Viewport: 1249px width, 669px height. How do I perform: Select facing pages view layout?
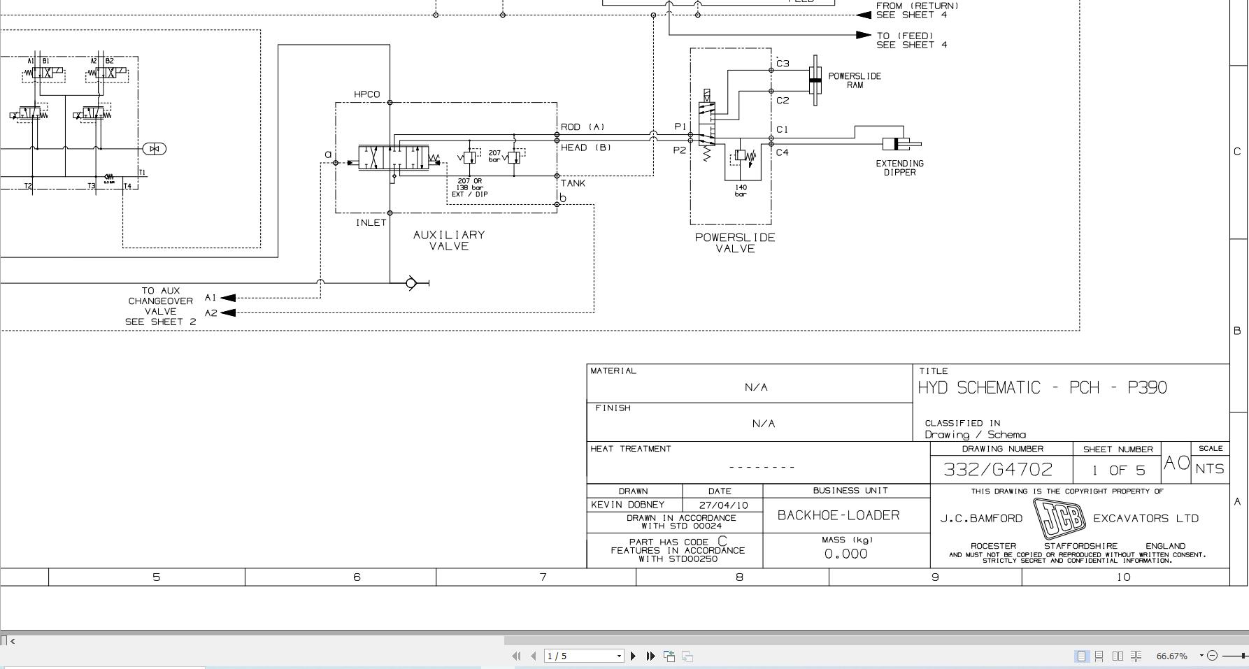tap(1118, 656)
